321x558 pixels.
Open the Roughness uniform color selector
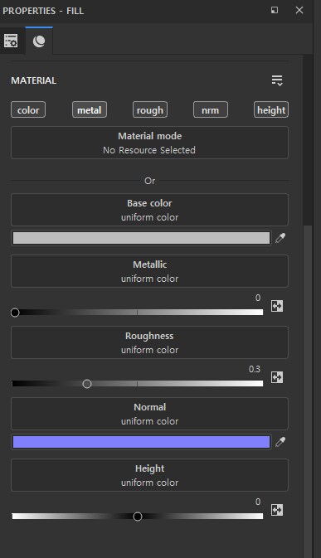click(x=149, y=342)
